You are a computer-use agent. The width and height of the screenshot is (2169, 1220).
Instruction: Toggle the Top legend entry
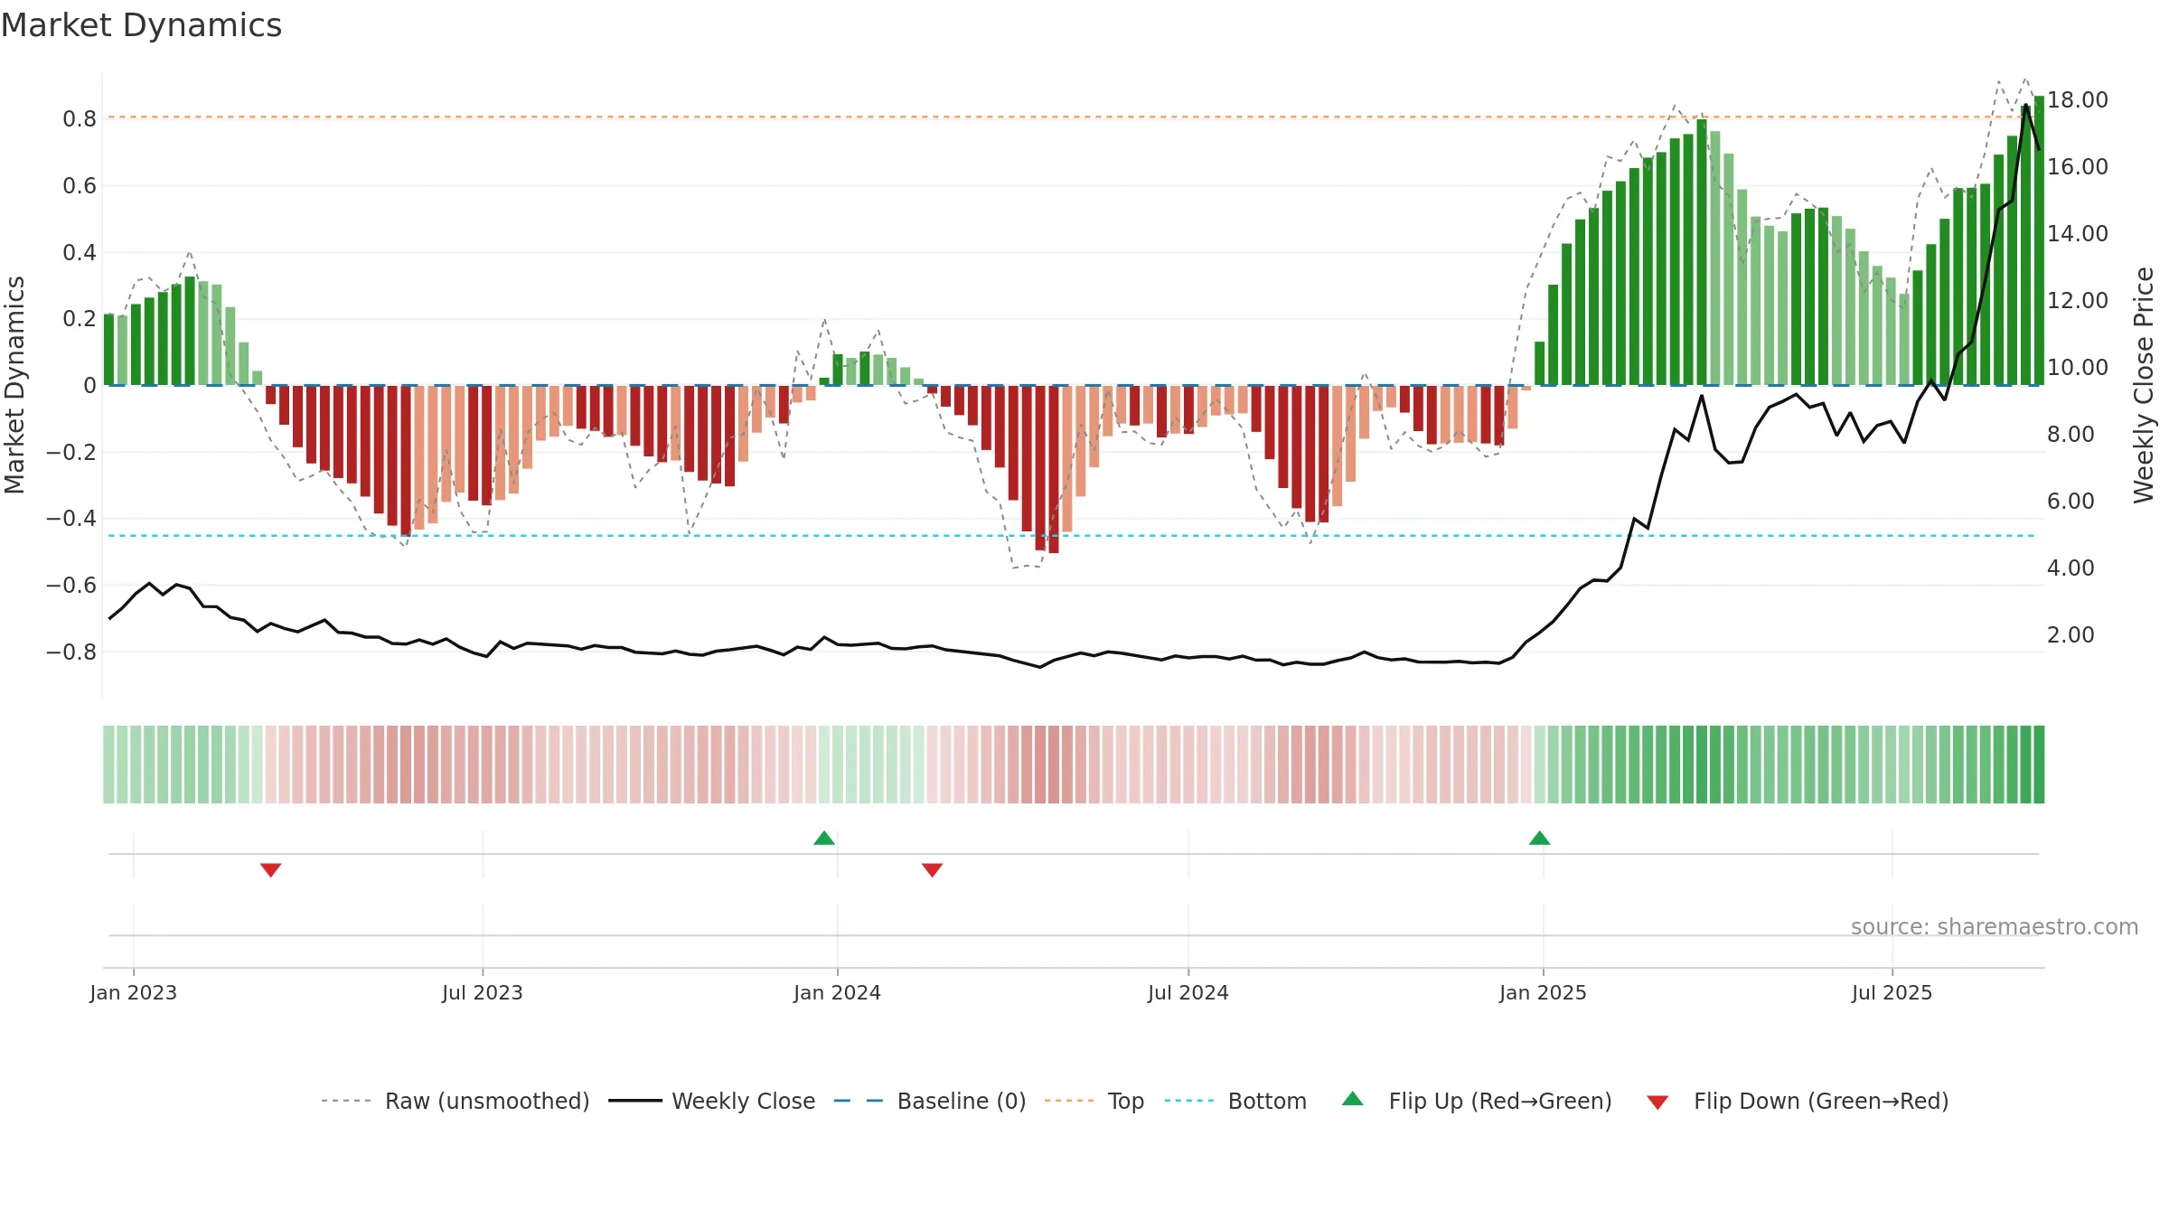click(1094, 1101)
